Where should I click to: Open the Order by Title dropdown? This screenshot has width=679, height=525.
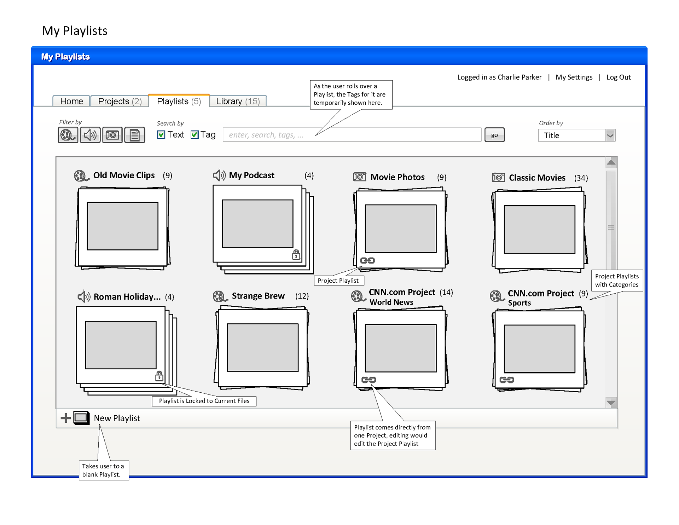tap(610, 135)
